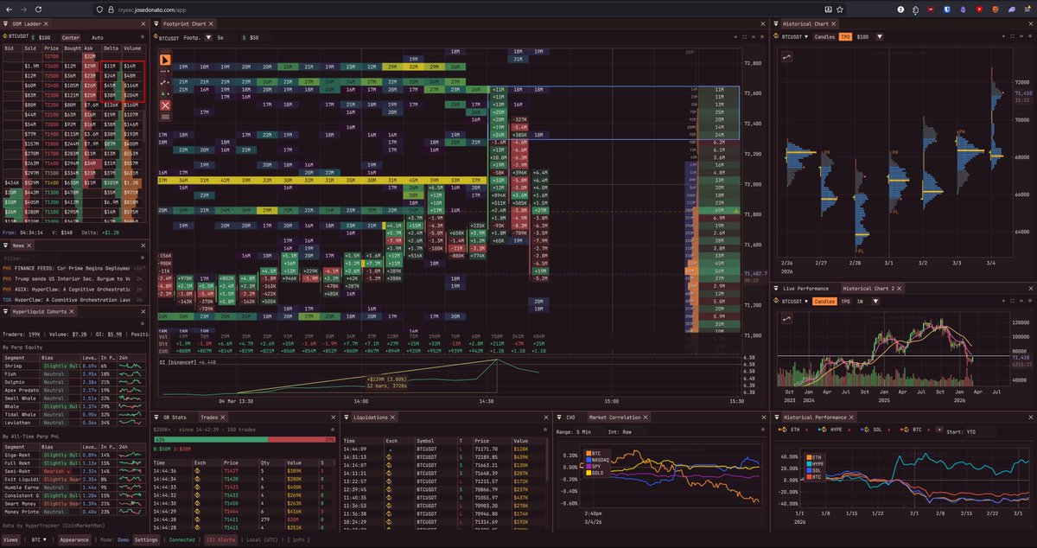Remove the HYPE series chip in Historical Performance

click(x=849, y=429)
